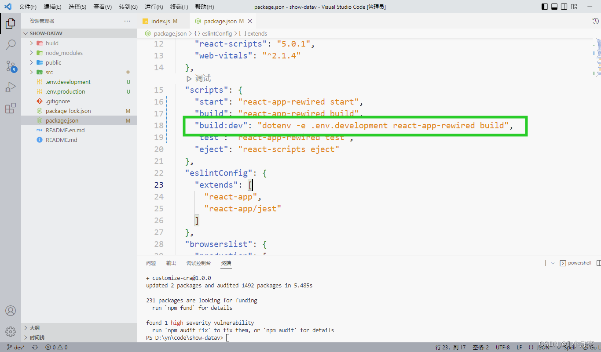The image size is (601, 352).
Task: Expand the public folder
Action: [x=79, y=62]
